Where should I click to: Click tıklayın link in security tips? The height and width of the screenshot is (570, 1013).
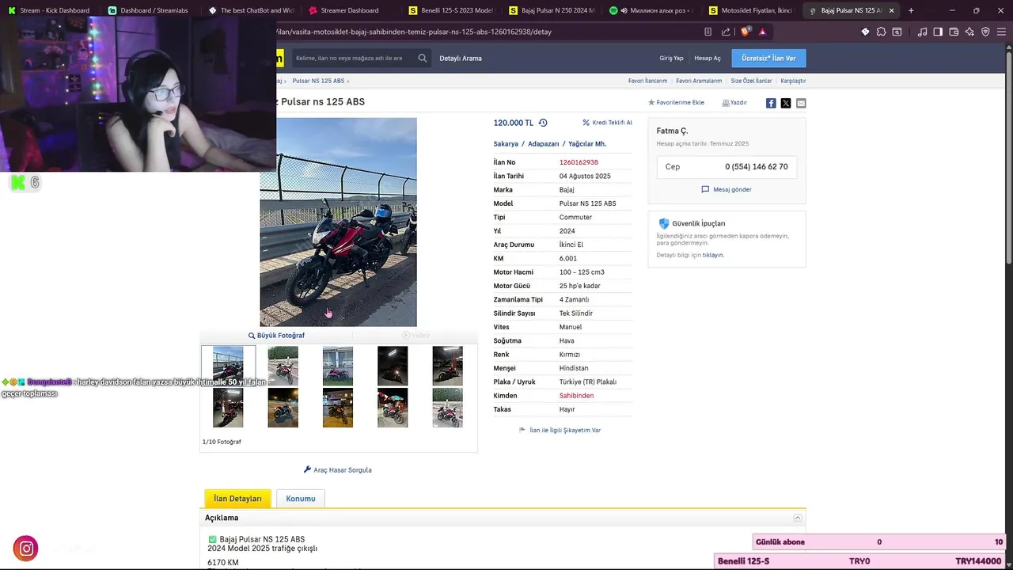click(713, 255)
